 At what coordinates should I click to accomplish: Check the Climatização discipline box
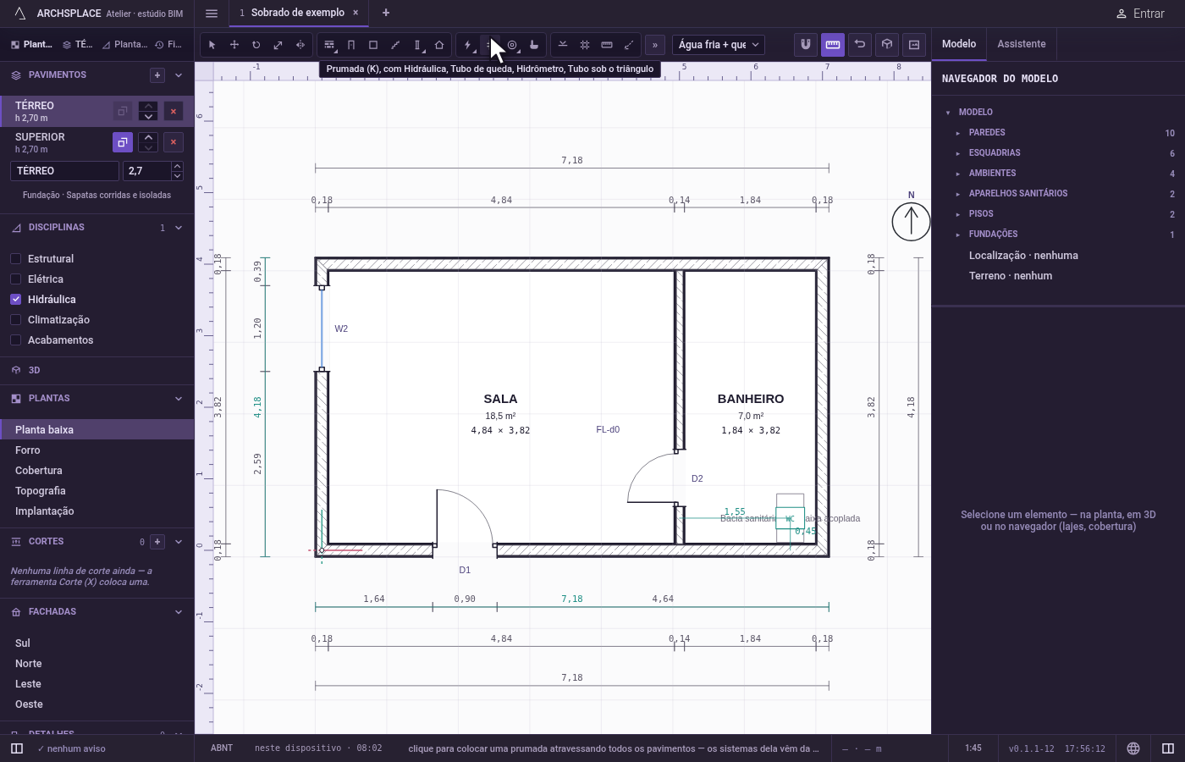[15, 320]
